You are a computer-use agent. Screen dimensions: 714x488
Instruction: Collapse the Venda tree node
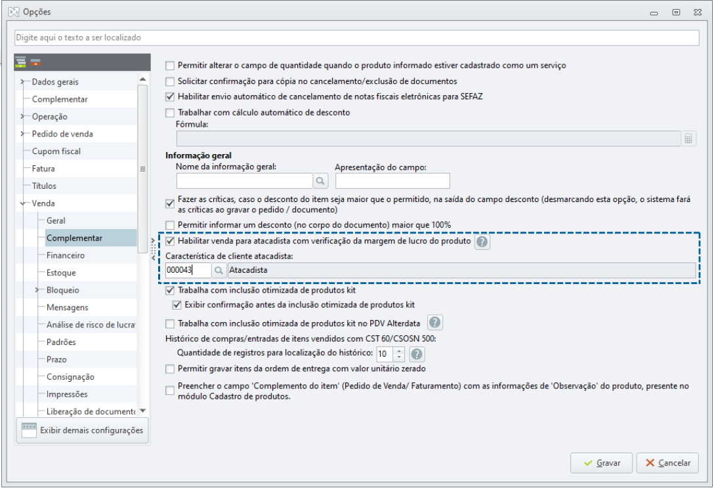pos(22,203)
